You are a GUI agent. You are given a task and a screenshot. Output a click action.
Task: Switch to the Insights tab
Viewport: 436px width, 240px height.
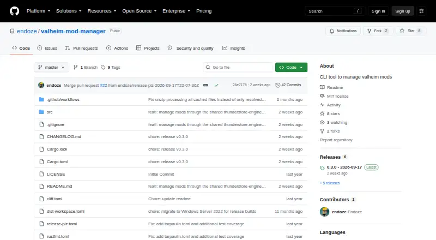point(234,48)
